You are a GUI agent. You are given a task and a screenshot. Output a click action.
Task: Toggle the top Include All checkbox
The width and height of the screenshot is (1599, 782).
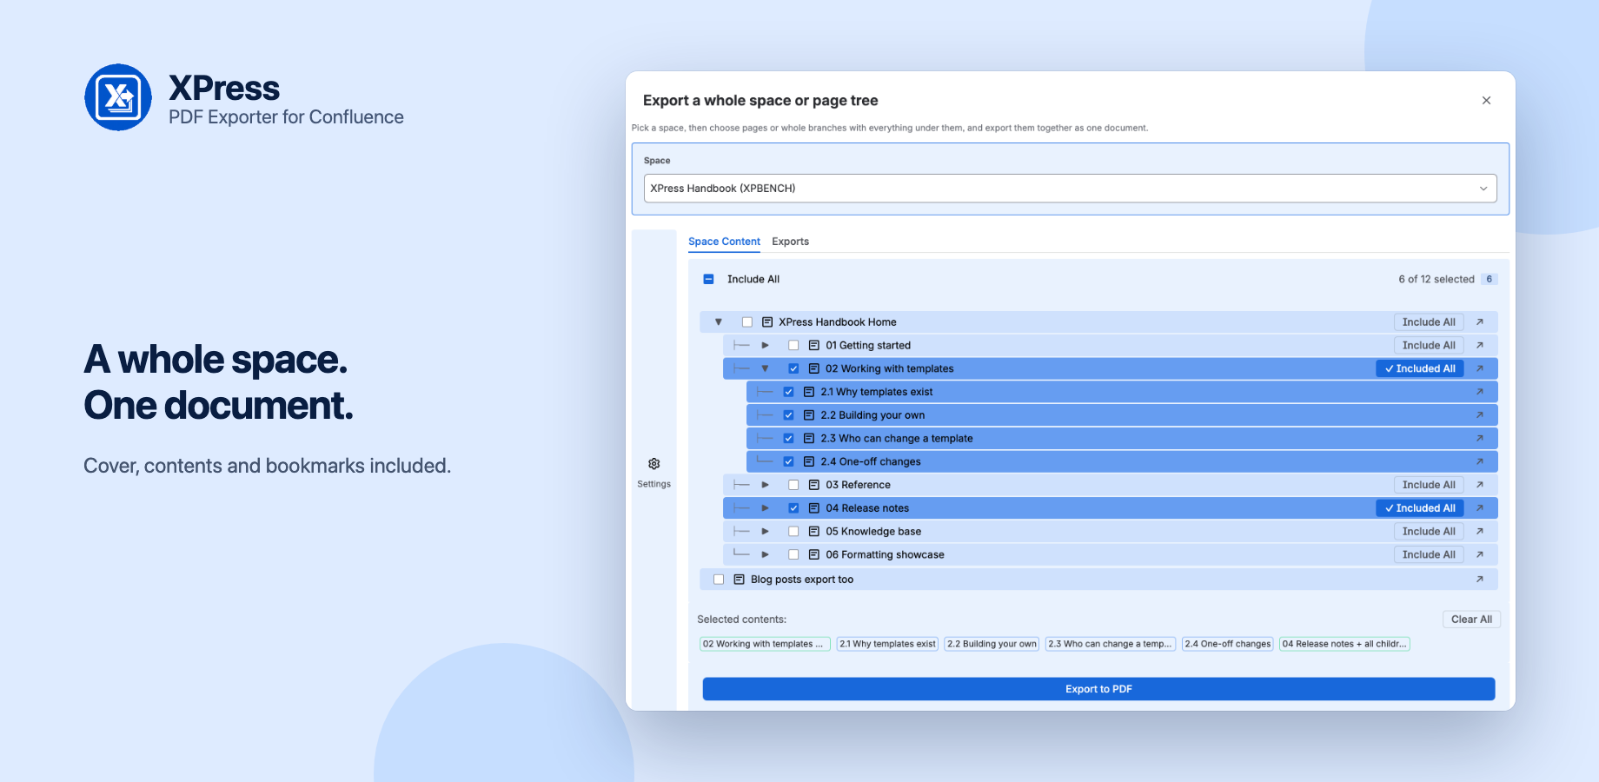point(708,280)
